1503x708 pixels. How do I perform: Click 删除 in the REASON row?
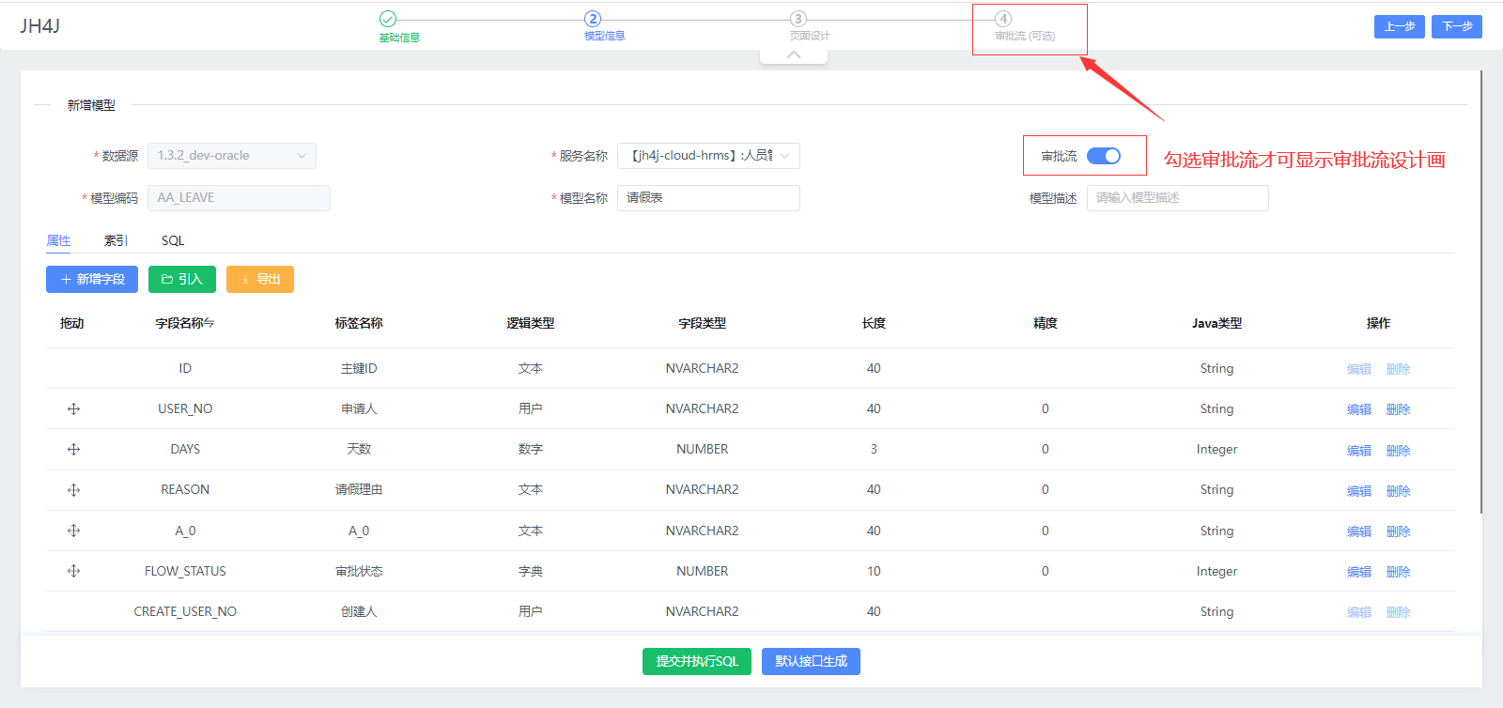(1399, 490)
